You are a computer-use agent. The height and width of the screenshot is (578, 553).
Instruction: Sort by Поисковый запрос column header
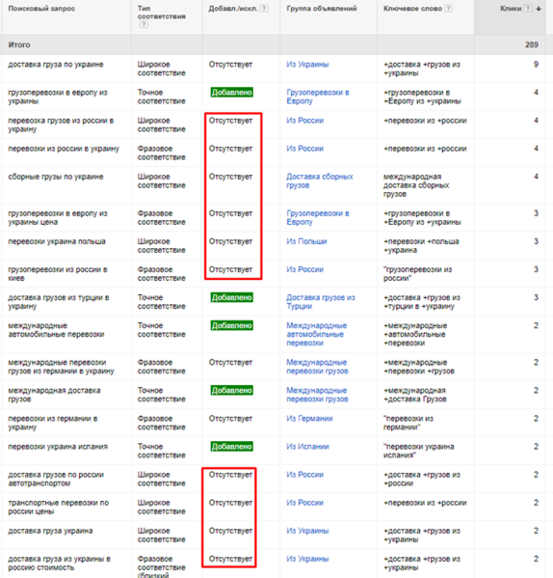pyautogui.click(x=41, y=9)
